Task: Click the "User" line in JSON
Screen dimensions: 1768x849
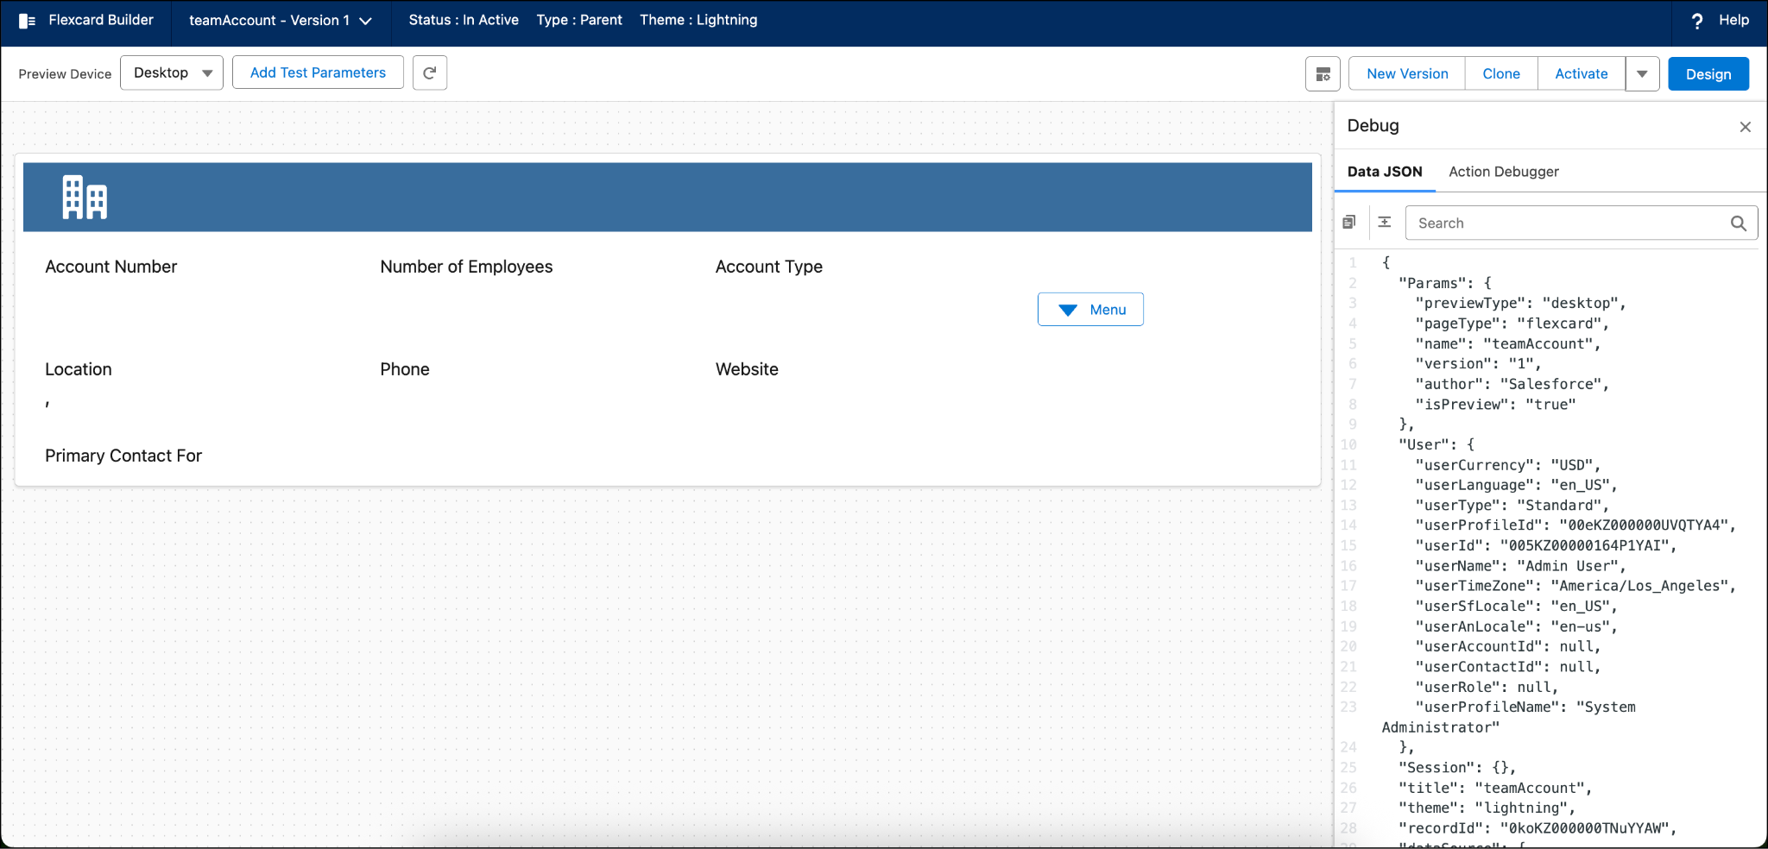Action: tap(1437, 444)
